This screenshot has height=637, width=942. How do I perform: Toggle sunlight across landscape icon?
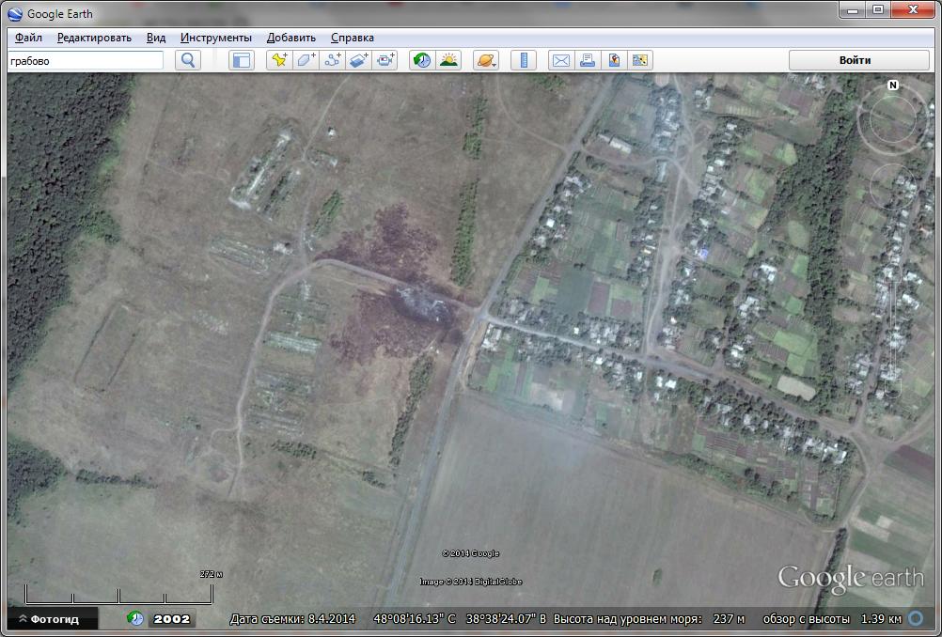click(x=448, y=60)
